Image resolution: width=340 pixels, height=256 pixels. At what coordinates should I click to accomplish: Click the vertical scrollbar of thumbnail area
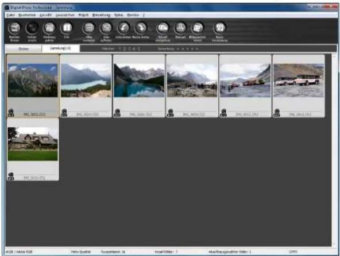coord(334,150)
